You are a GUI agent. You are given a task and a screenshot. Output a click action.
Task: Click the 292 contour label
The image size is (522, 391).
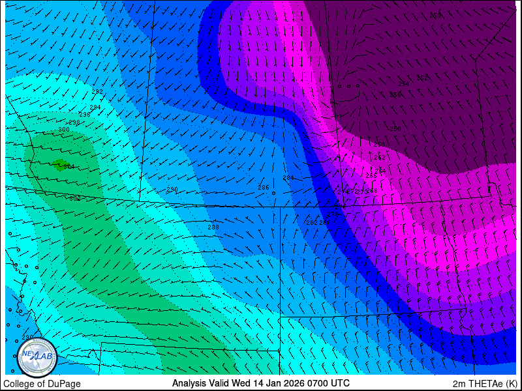click(97, 91)
